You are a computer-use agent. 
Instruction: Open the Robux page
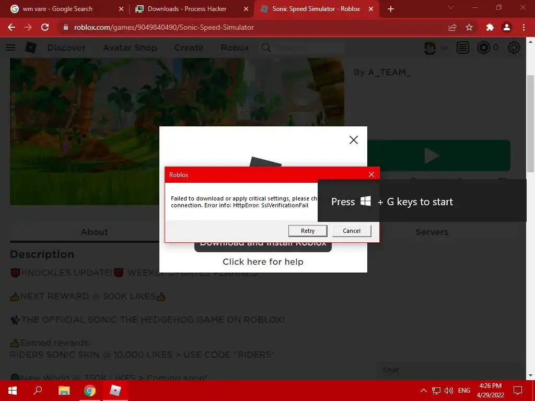235,48
